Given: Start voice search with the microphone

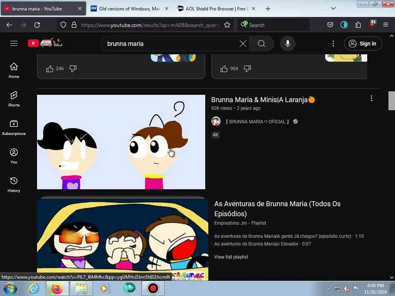Looking at the screenshot, I should pos(287,44).
